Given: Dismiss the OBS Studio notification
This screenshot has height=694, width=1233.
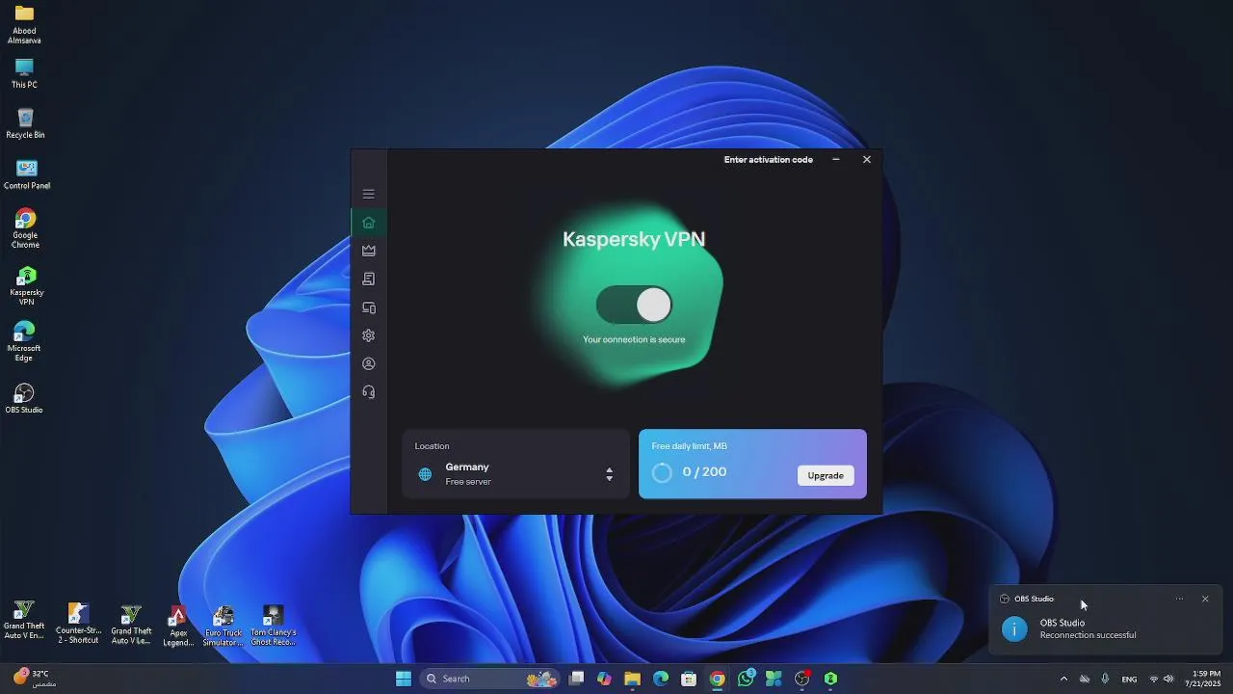Looking at the screenshot, I should (1205, 599).
